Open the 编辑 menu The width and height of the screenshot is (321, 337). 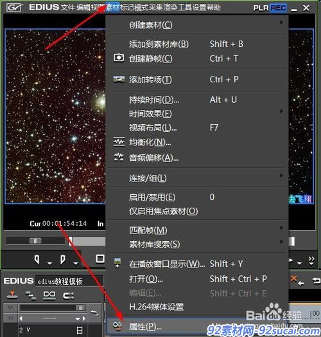click(x=83, y=8)
